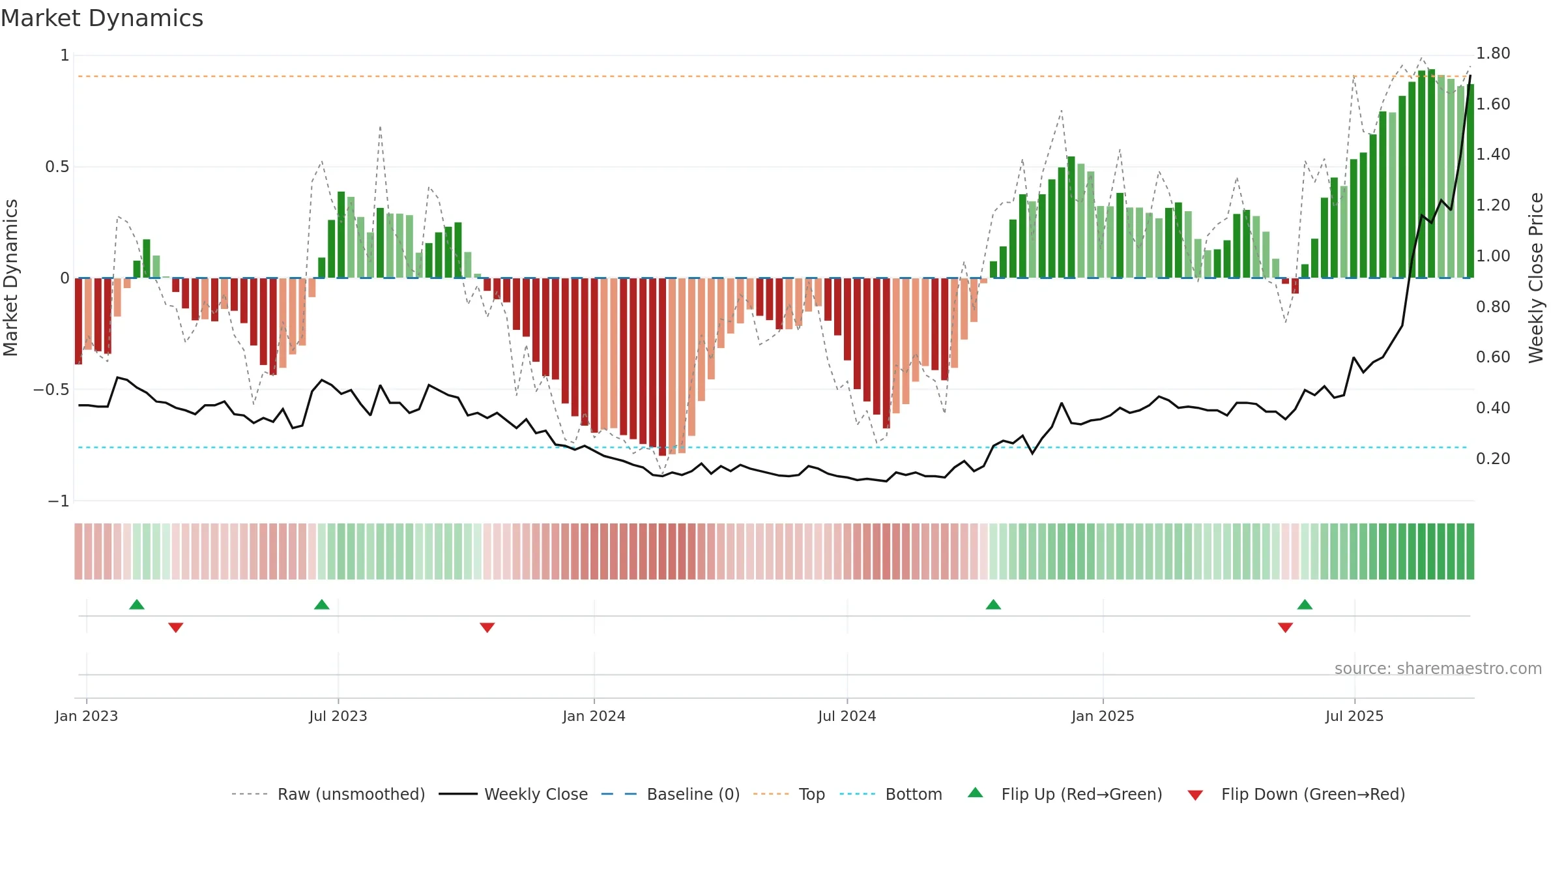The width and height of the screenshot is (1564, 880).
Task: Toggle the Bottom legend entry
Action: [x=891, y=794]
